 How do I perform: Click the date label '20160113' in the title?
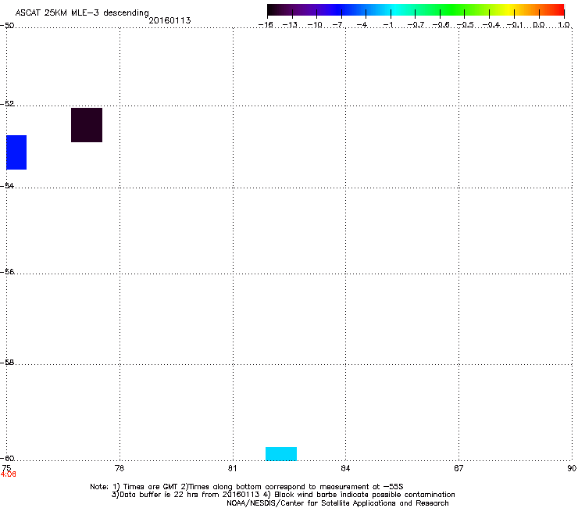click(169, 20)
